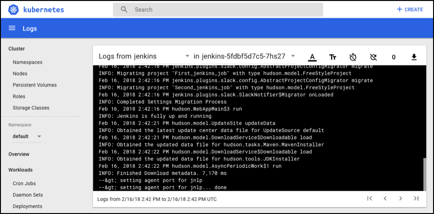Click the "Completed Settings Migration Process" line
This screenshot has height=214, width=434.
tap(163, 102)
